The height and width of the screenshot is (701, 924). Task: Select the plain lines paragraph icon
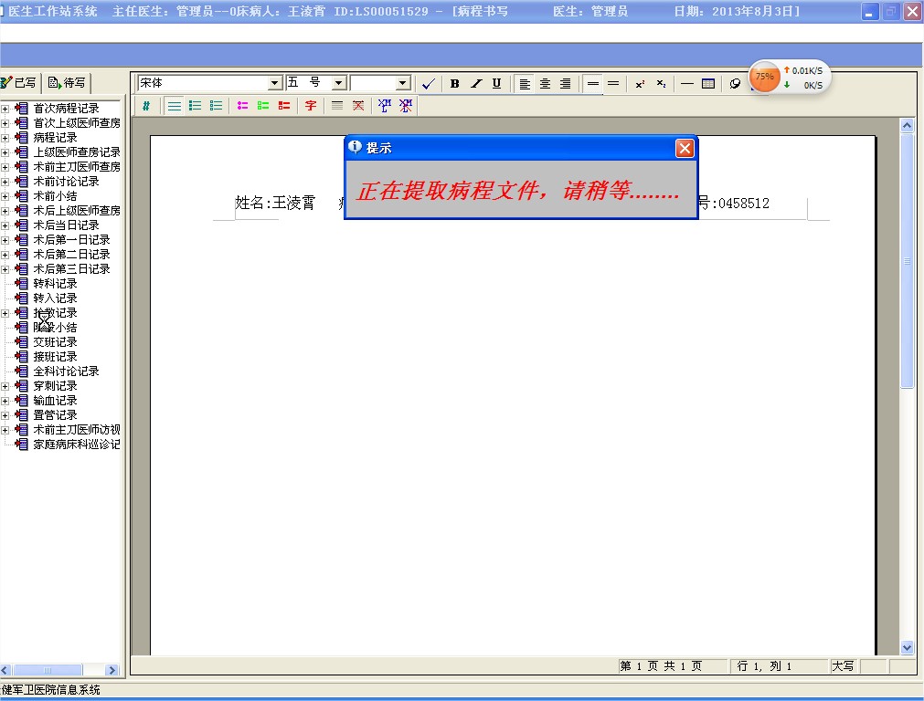(175, 106)
